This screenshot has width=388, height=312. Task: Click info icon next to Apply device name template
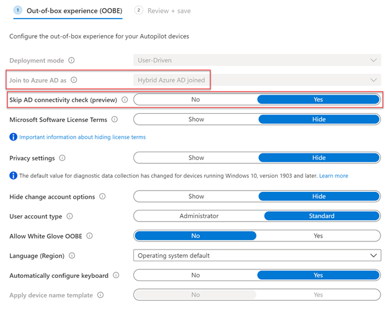coord(100,295)
